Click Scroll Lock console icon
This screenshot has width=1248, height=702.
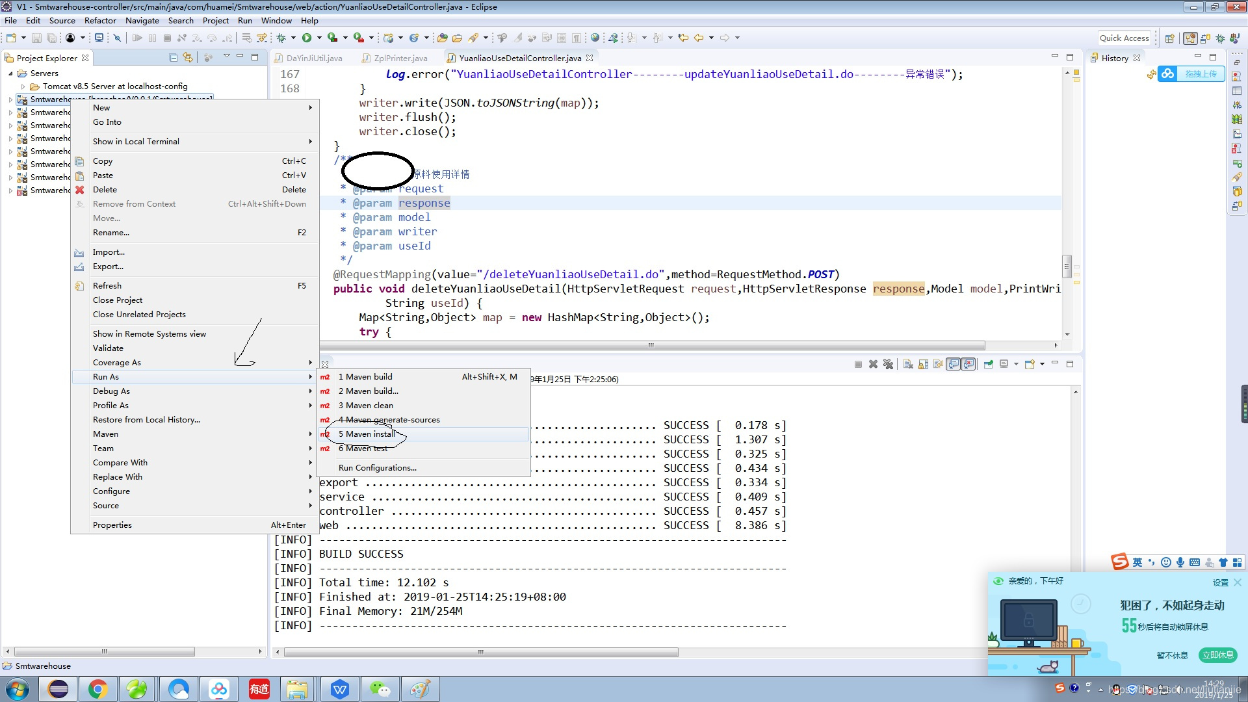click(923, 365)
